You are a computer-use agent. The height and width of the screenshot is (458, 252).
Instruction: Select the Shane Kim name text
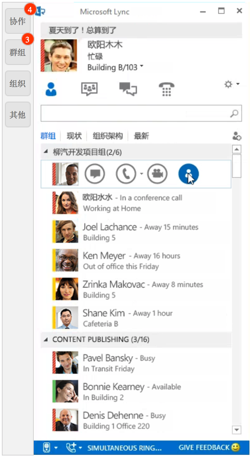[104, 313]
